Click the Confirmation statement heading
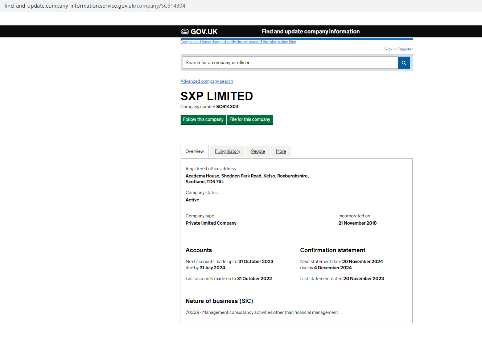This screenshot has height=356, width=482. (333, 250)
